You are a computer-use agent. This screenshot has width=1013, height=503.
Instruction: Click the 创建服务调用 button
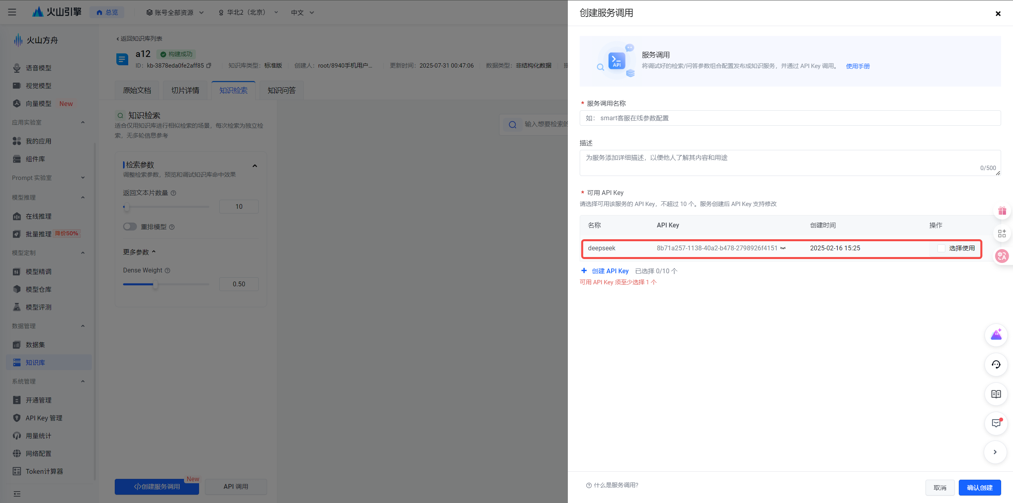point(157,487)
